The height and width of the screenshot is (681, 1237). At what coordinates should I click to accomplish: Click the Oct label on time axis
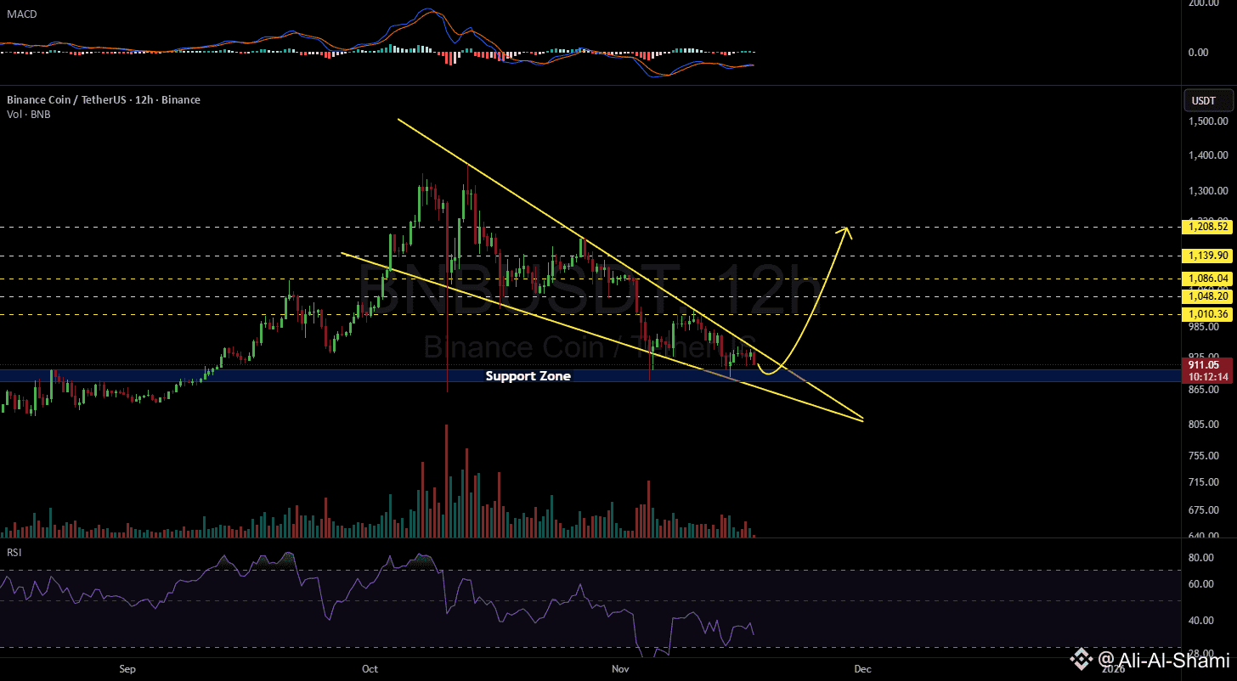pyautogui.click(x=370, y=669)
